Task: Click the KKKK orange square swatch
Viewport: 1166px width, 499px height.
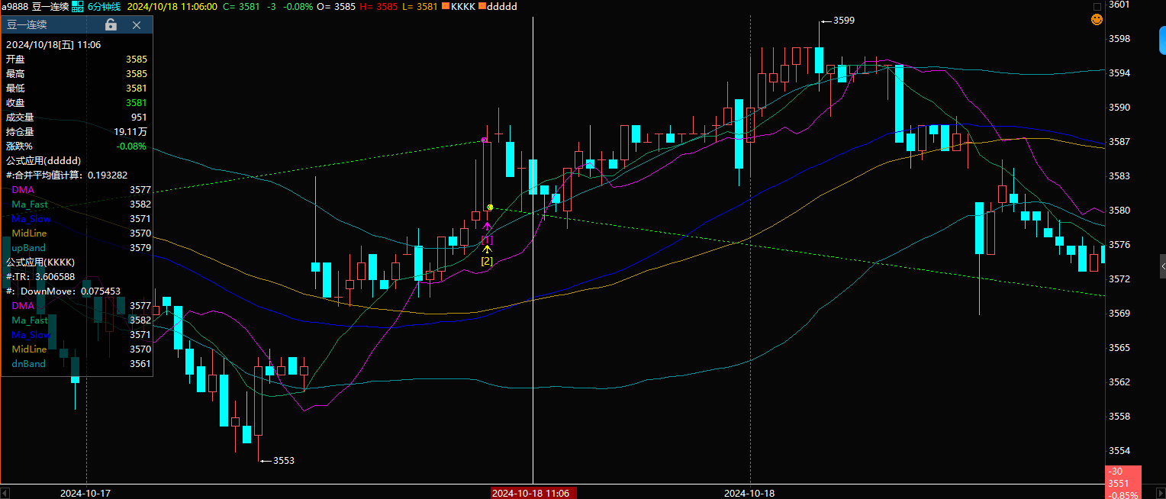Action: pyautogui.click(x=446, y=6)
